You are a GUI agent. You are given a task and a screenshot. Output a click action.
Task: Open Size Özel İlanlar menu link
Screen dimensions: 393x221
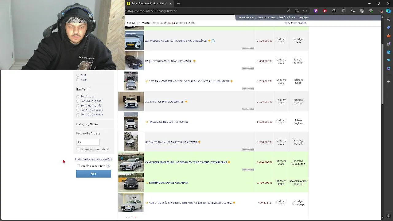[x=287, y=18]
